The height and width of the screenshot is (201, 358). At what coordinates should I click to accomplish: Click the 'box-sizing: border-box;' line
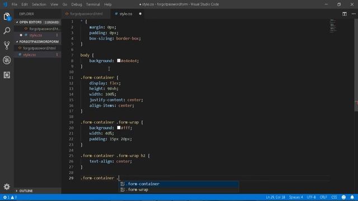[115, 39]
